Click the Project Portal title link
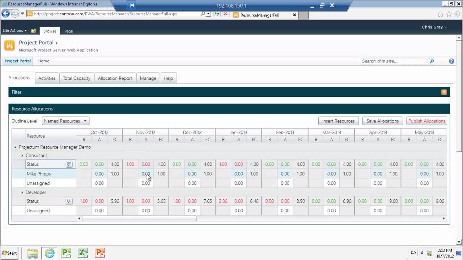Viewport: 463px width, 260px height. pyautogui.click(x=36, y=43)
